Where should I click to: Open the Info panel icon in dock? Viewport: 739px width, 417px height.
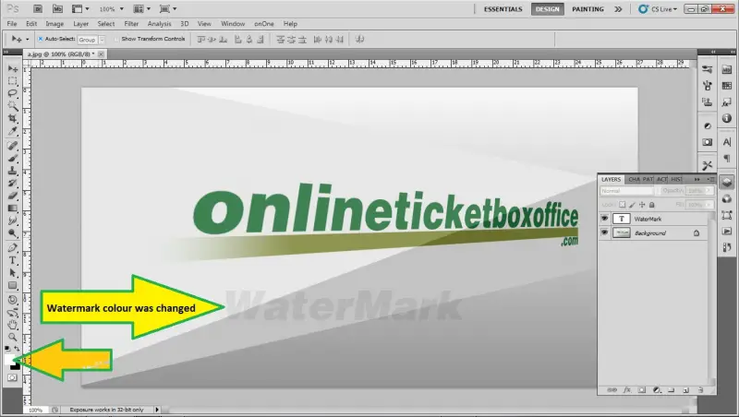727,118
